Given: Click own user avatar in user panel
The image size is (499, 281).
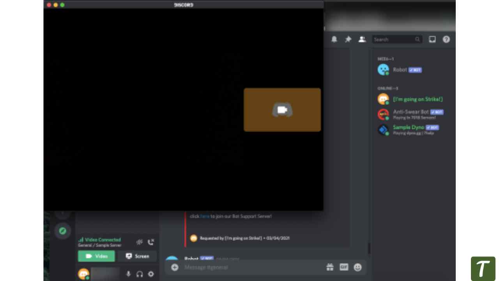Looking at the screenshot, I should pos(83,274).
